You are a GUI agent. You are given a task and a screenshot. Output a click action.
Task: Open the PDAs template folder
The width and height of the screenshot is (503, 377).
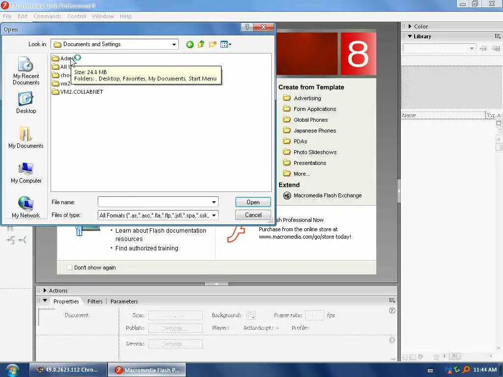point(295,141)
